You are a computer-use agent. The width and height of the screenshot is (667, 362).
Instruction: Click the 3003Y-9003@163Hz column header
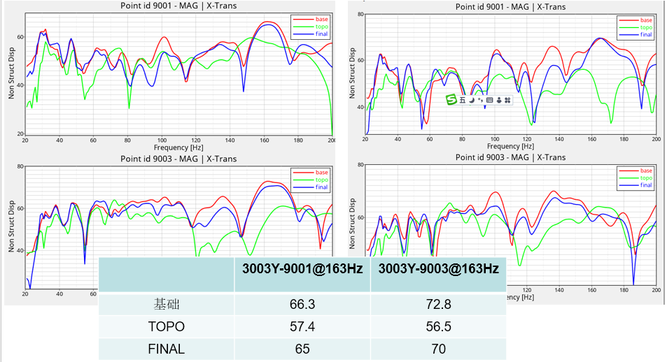point(439,268)
